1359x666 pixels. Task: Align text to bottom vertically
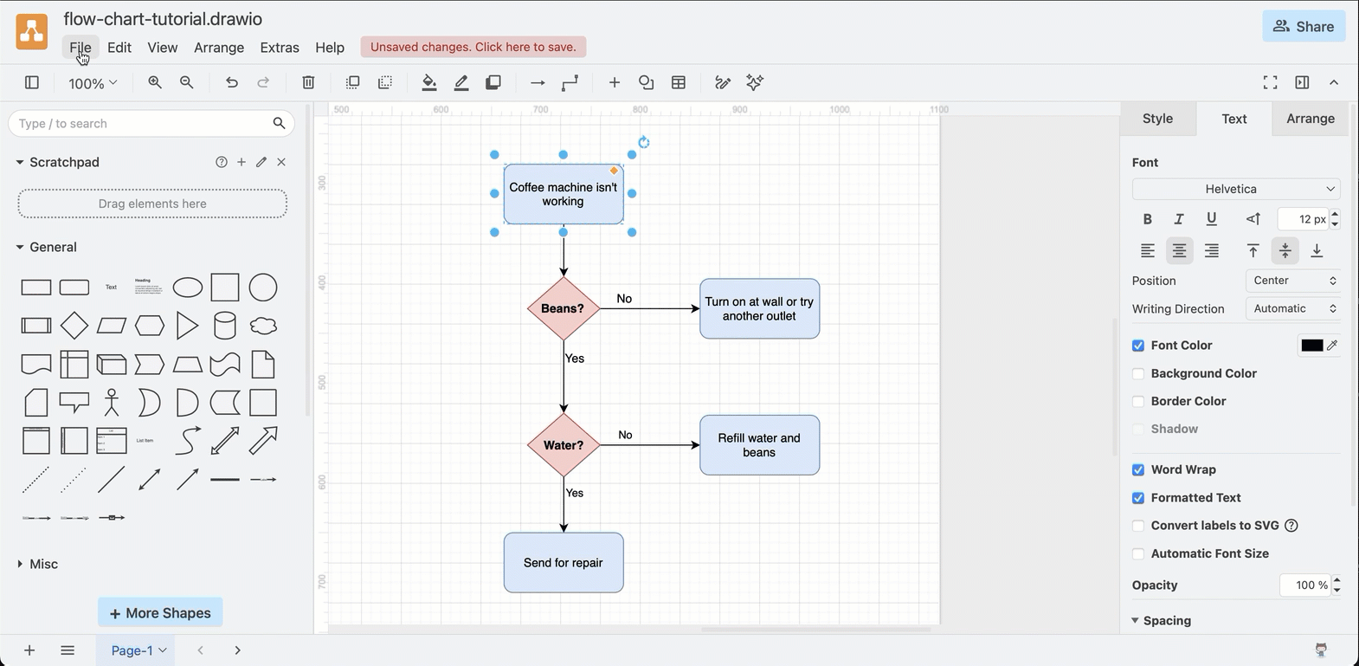1317,251
